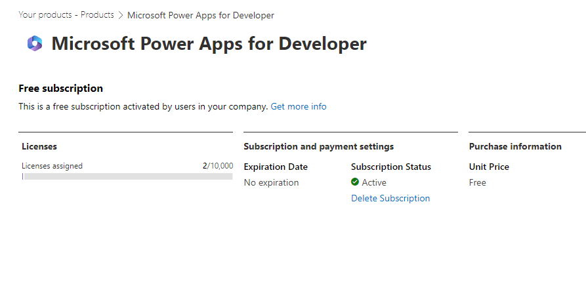The width and height of the screenshot is (586, 282).
Task: Select the 'Microsoft Power Apps for Developer' breadcrumb item
Action: pos(201,15)
